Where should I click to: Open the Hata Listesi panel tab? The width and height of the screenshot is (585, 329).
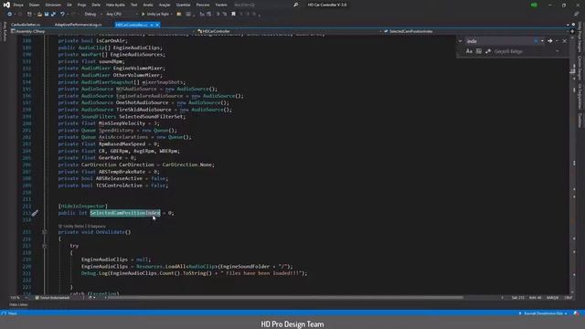pyautogui.click(x=18, y=304)
